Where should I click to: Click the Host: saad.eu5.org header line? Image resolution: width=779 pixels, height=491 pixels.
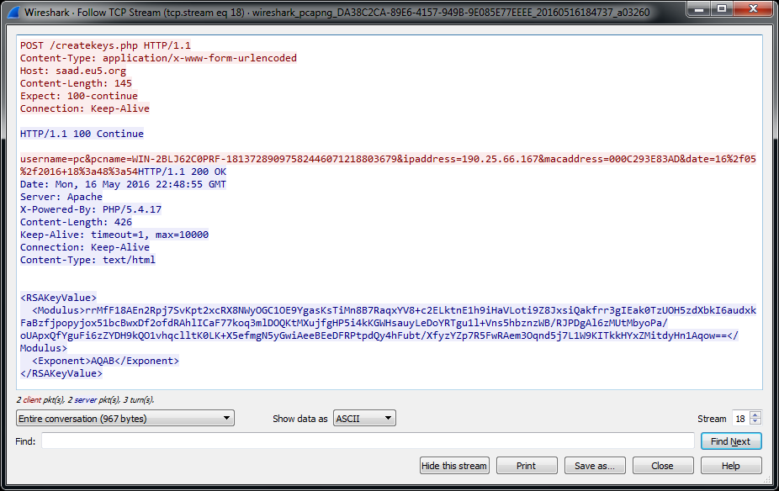point(73,71)
